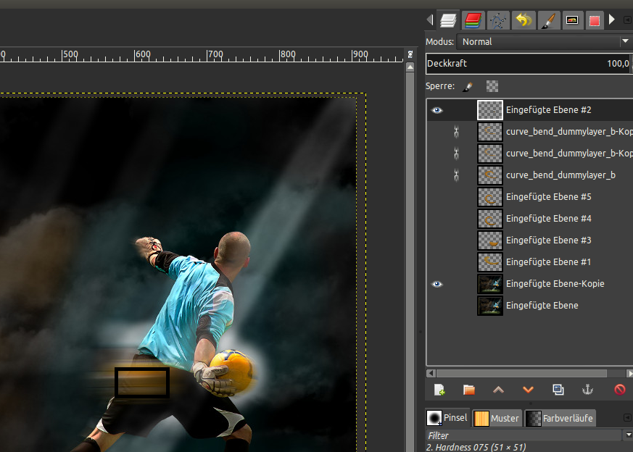Create a new layer group with the folder icon

coord(469,390)
